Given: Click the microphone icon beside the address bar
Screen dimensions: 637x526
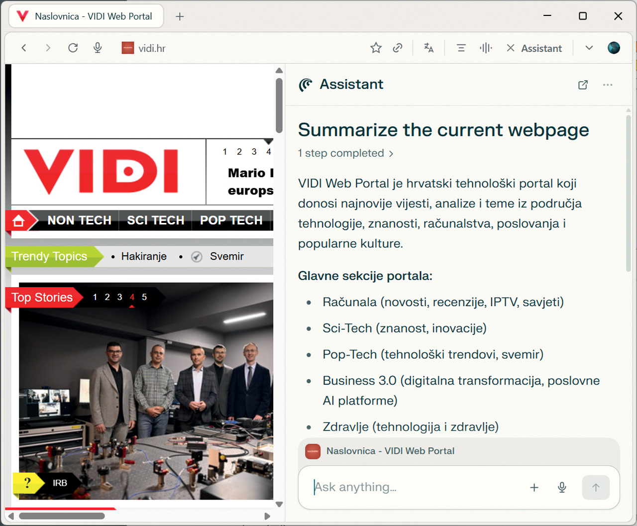Looking at the screenshot, I should click(x=98, y=48).
